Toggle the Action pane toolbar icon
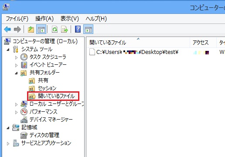The image size is (225, 157). click(x=88, y=29)
